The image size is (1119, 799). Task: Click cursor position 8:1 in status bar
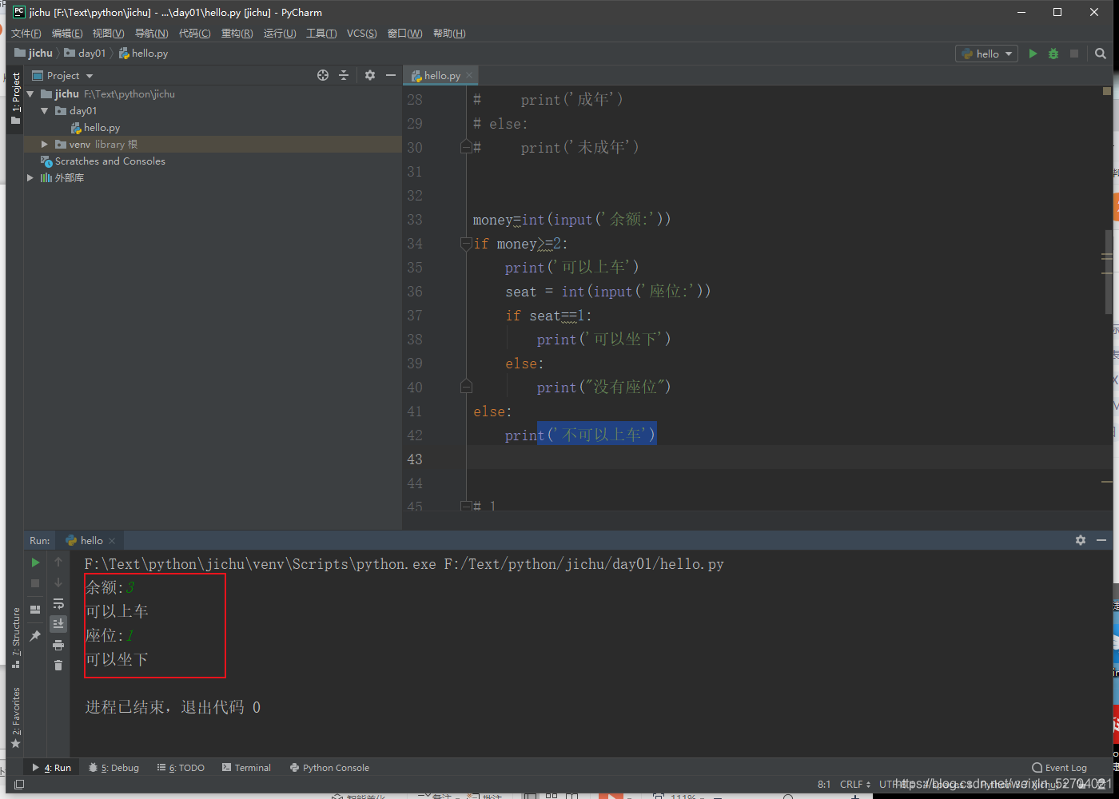(x=824, y=785)
